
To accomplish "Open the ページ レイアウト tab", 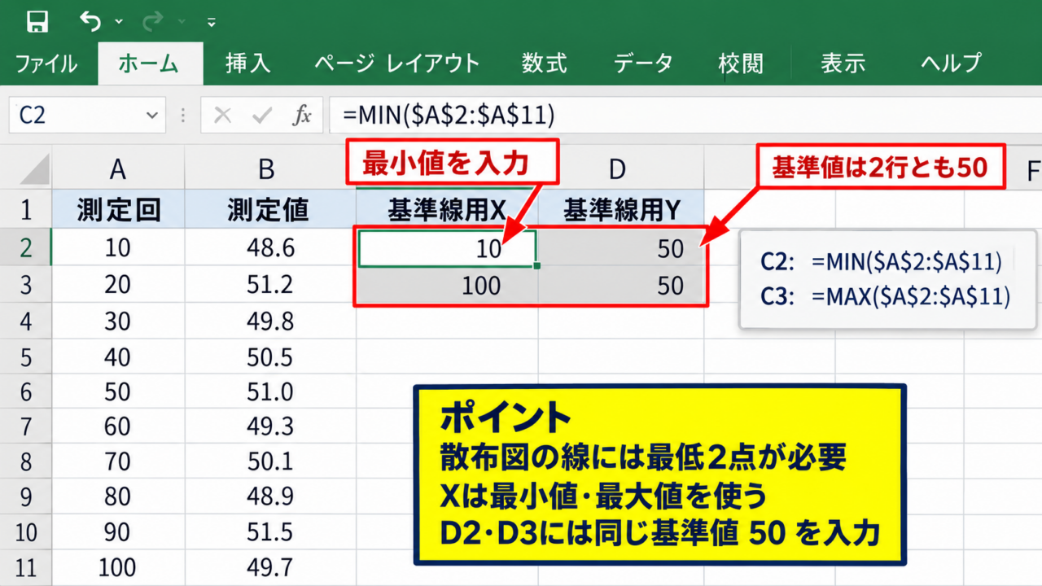I will click(x=396, y=63).
